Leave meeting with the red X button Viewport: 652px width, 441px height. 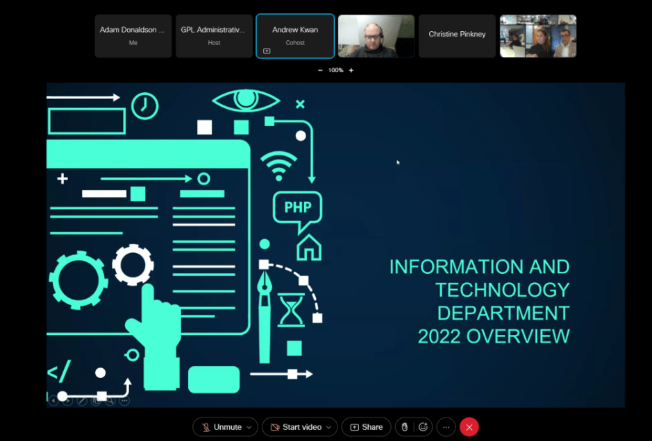[x=469, y=427]
